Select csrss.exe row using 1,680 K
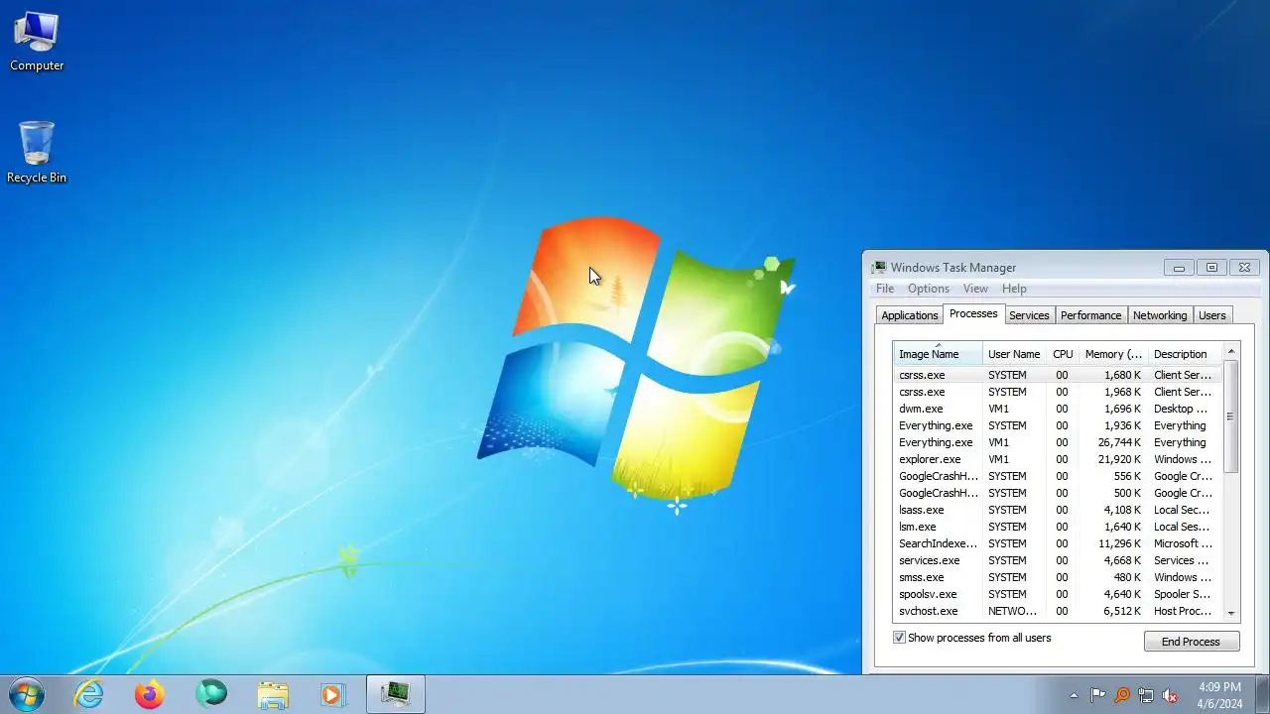This screenshot has height=714, width=1270. click(x=1058, y=375)
